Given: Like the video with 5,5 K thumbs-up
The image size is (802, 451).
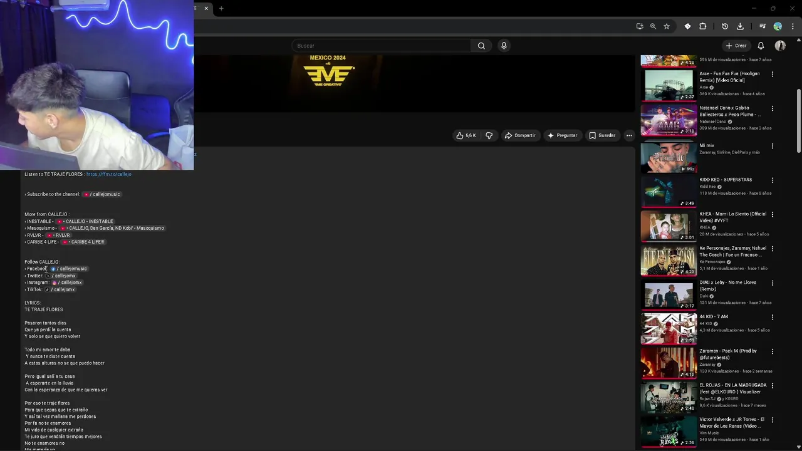Looking at the screenshot, I should [x=466, y=135].
